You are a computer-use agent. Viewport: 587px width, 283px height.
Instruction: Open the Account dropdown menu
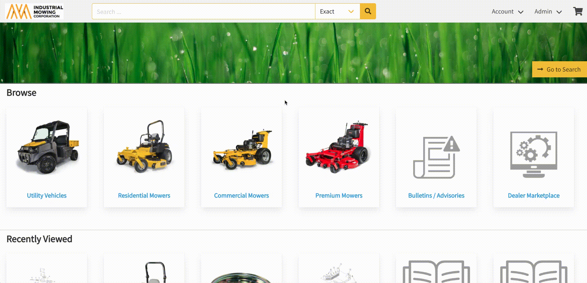pyautogui.click(x=507, y=12)
